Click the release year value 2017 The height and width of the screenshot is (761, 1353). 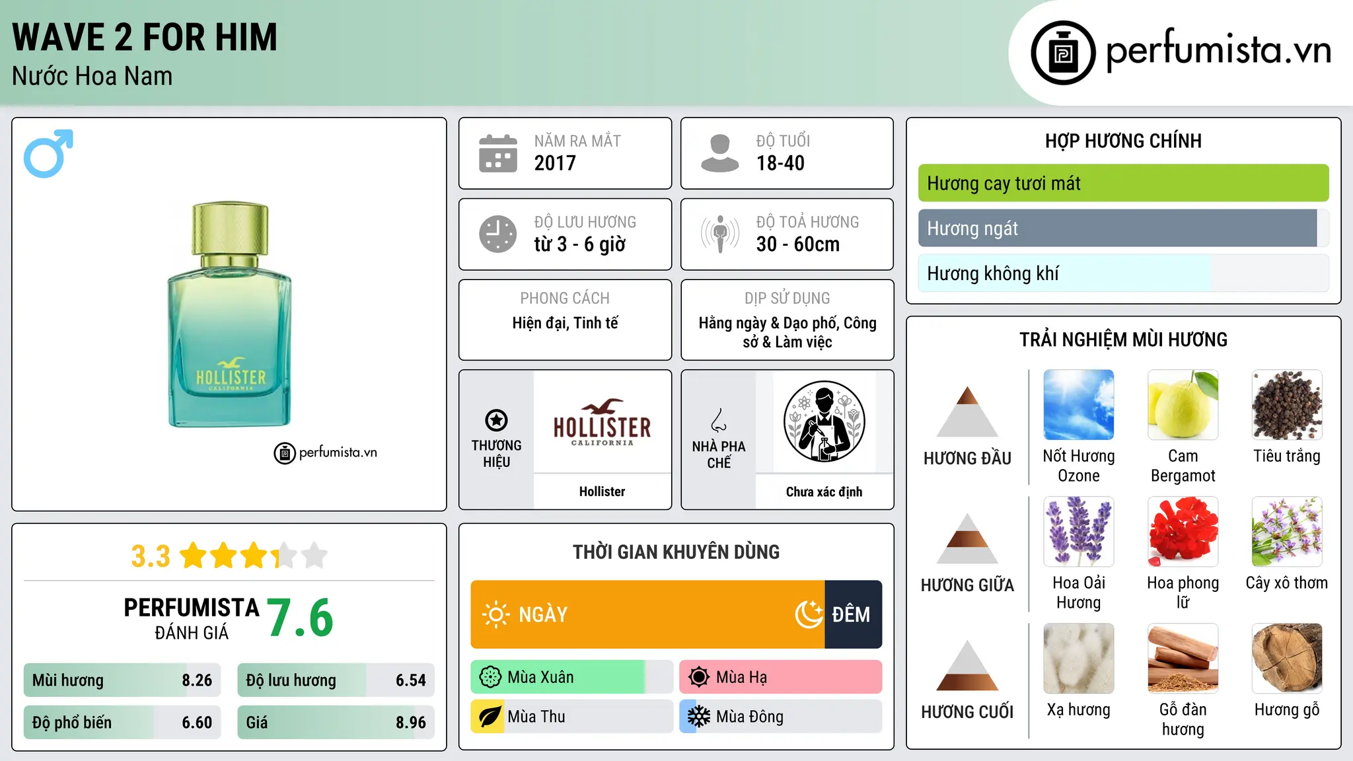click(x=555, y=163)
